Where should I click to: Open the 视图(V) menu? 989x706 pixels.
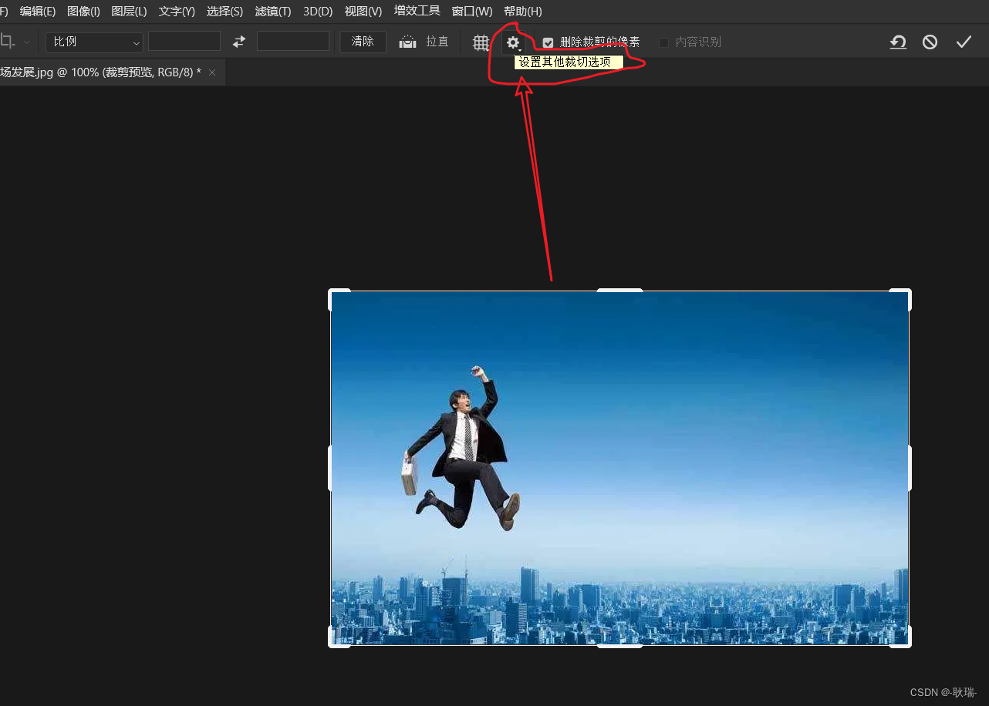pos(363,12)
